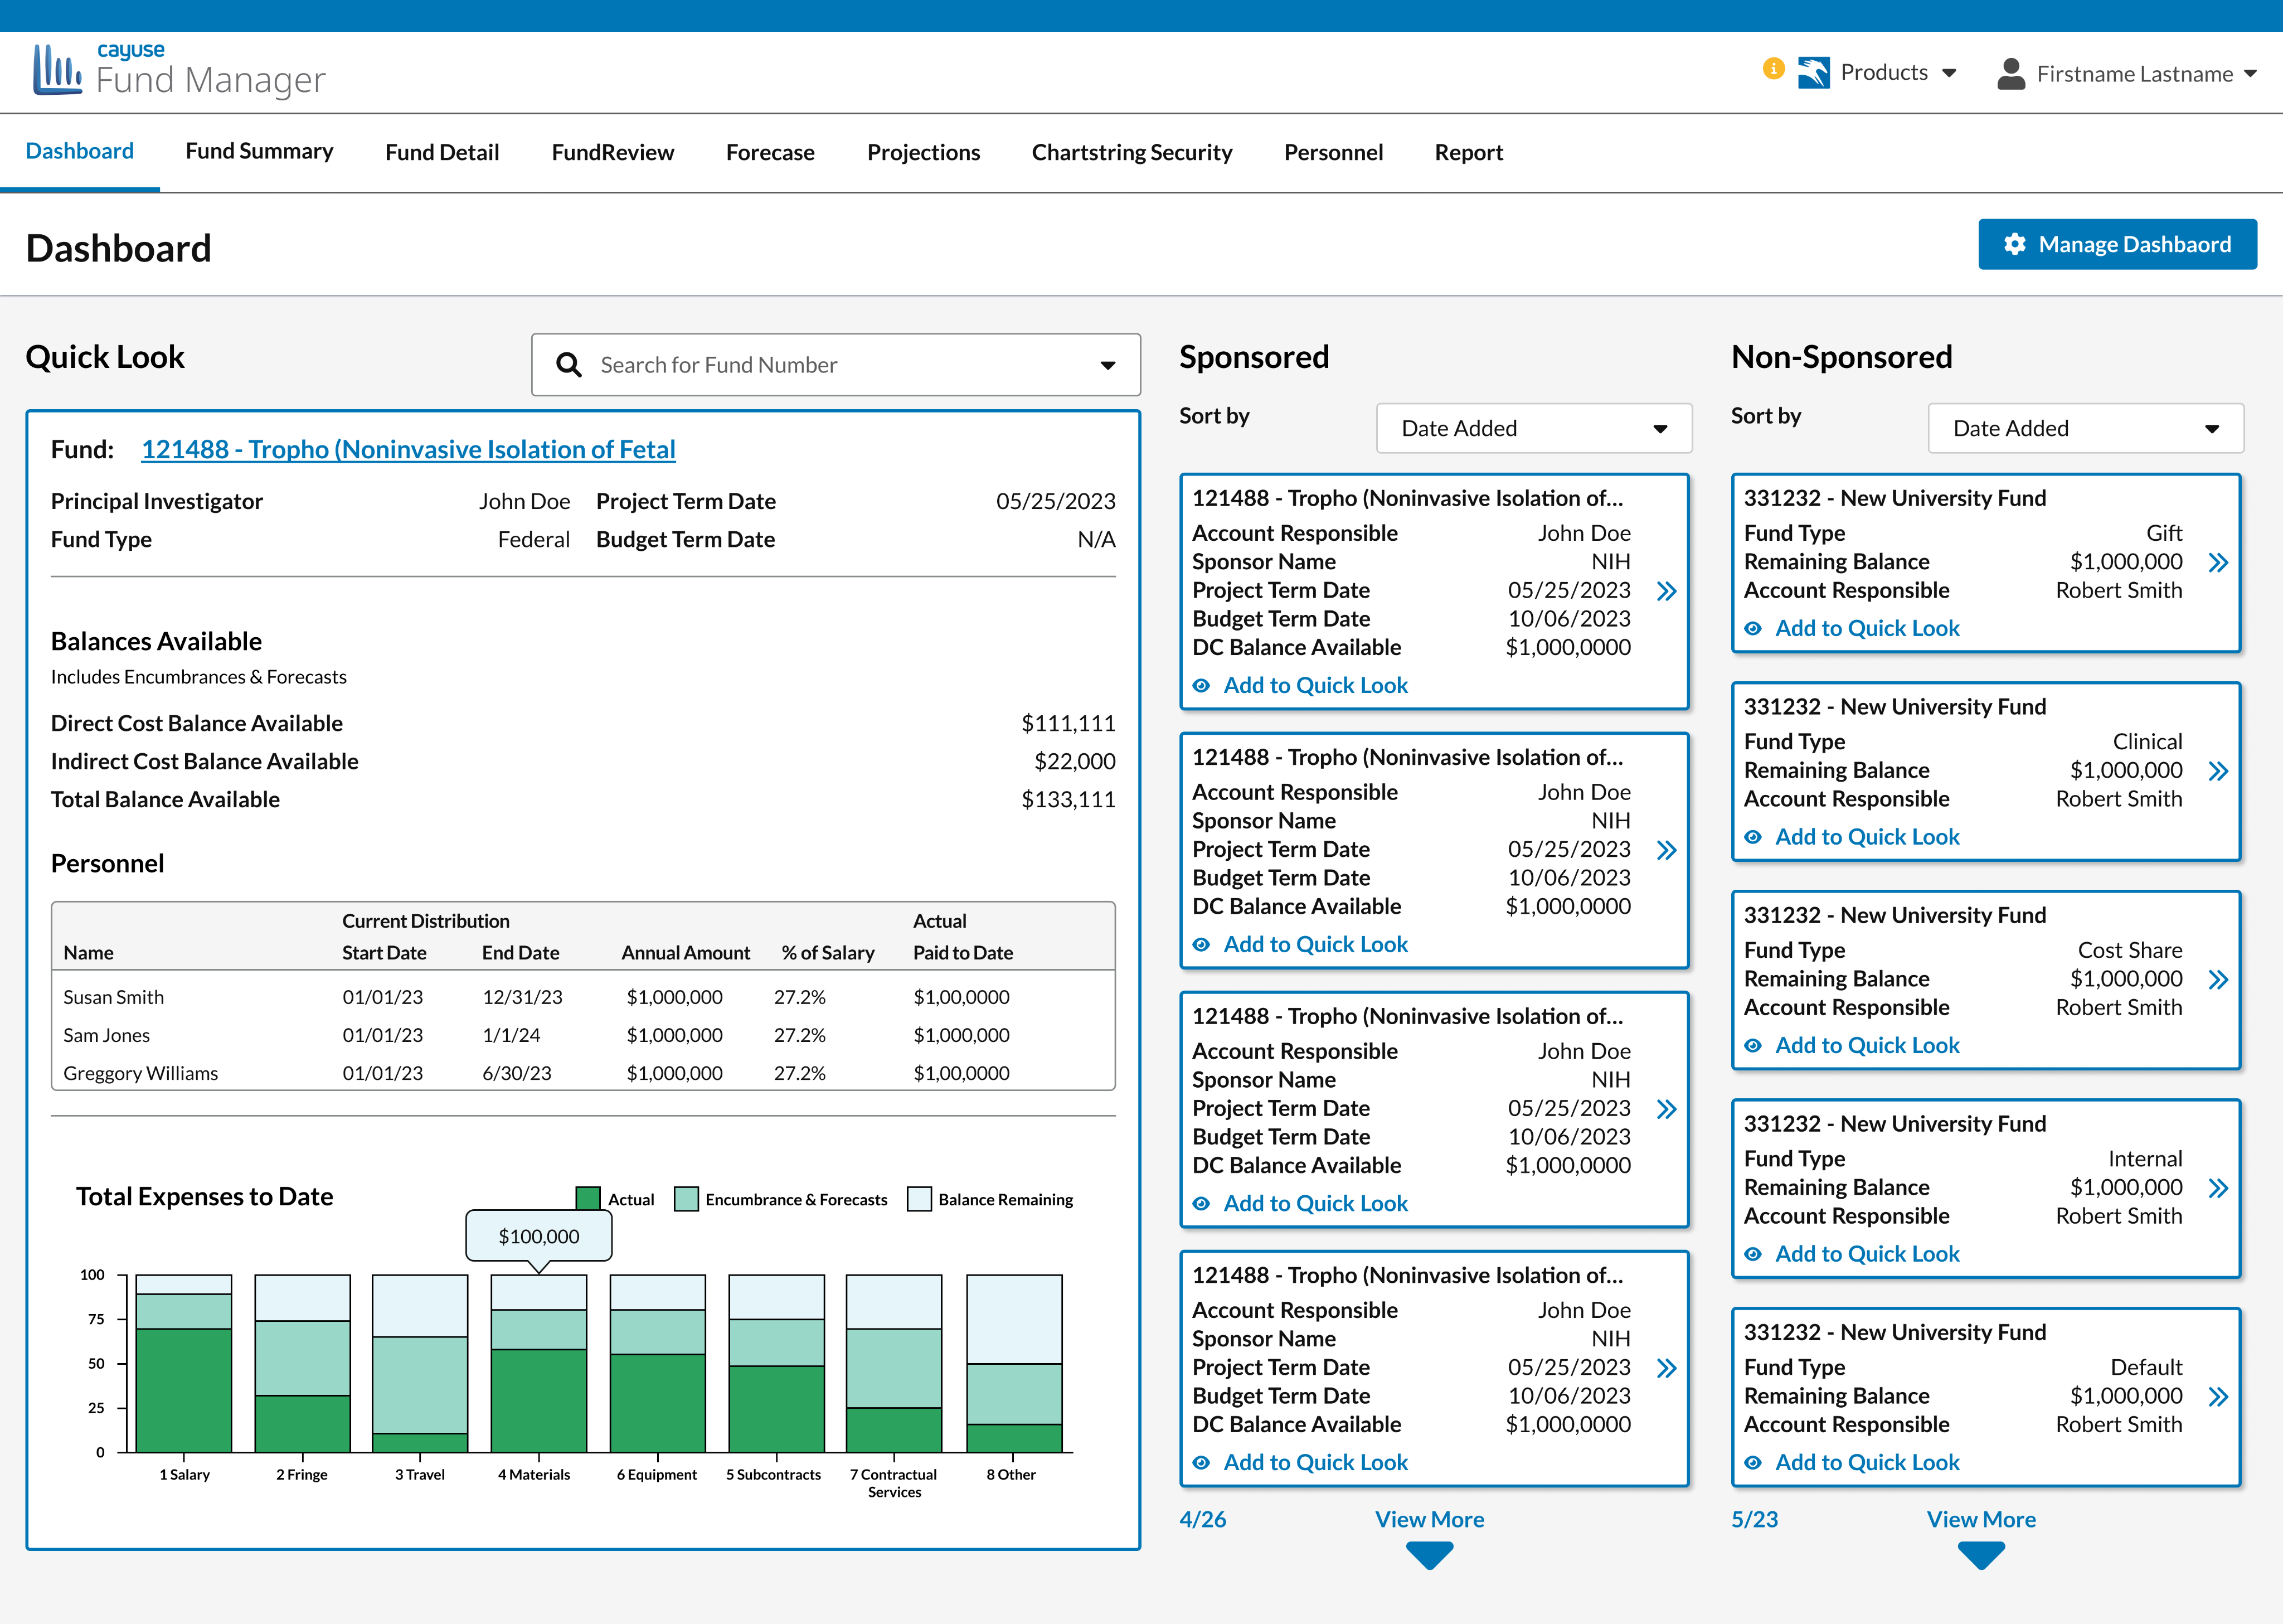Click double chevron on first Sponsored card
2283x1624 pixels.
click(1665, 591)
